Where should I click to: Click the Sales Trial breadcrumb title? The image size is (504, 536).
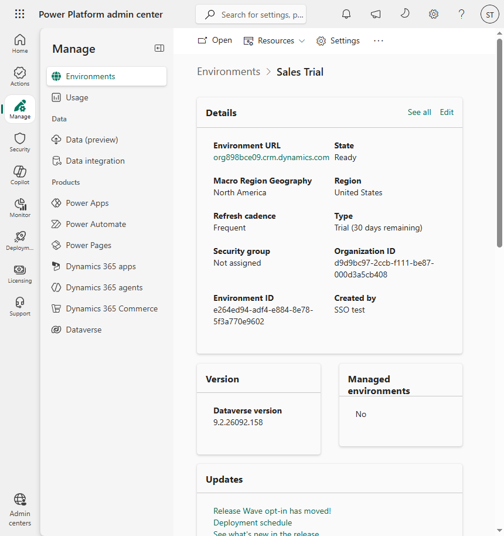(x=300, y=72)
